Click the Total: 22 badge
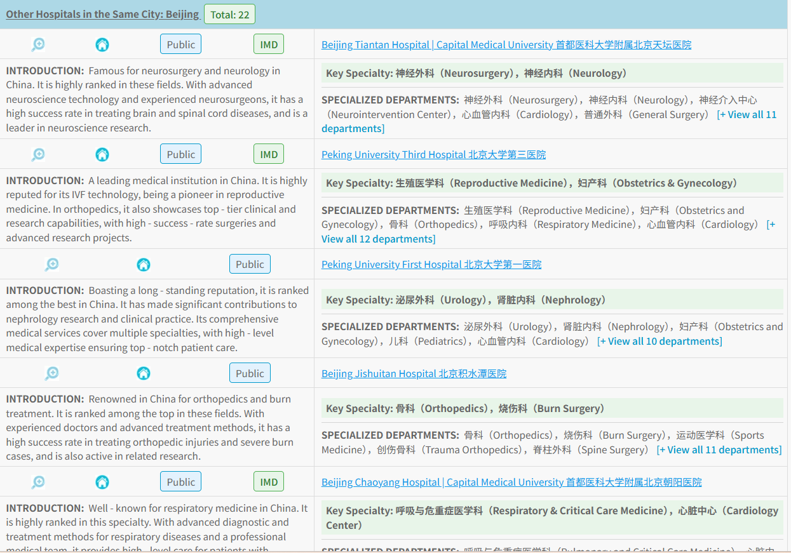The height and width of the screenshot is (553, 791). pos(229,15)
